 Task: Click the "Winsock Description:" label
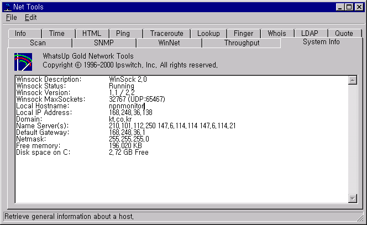coord(49,80)
